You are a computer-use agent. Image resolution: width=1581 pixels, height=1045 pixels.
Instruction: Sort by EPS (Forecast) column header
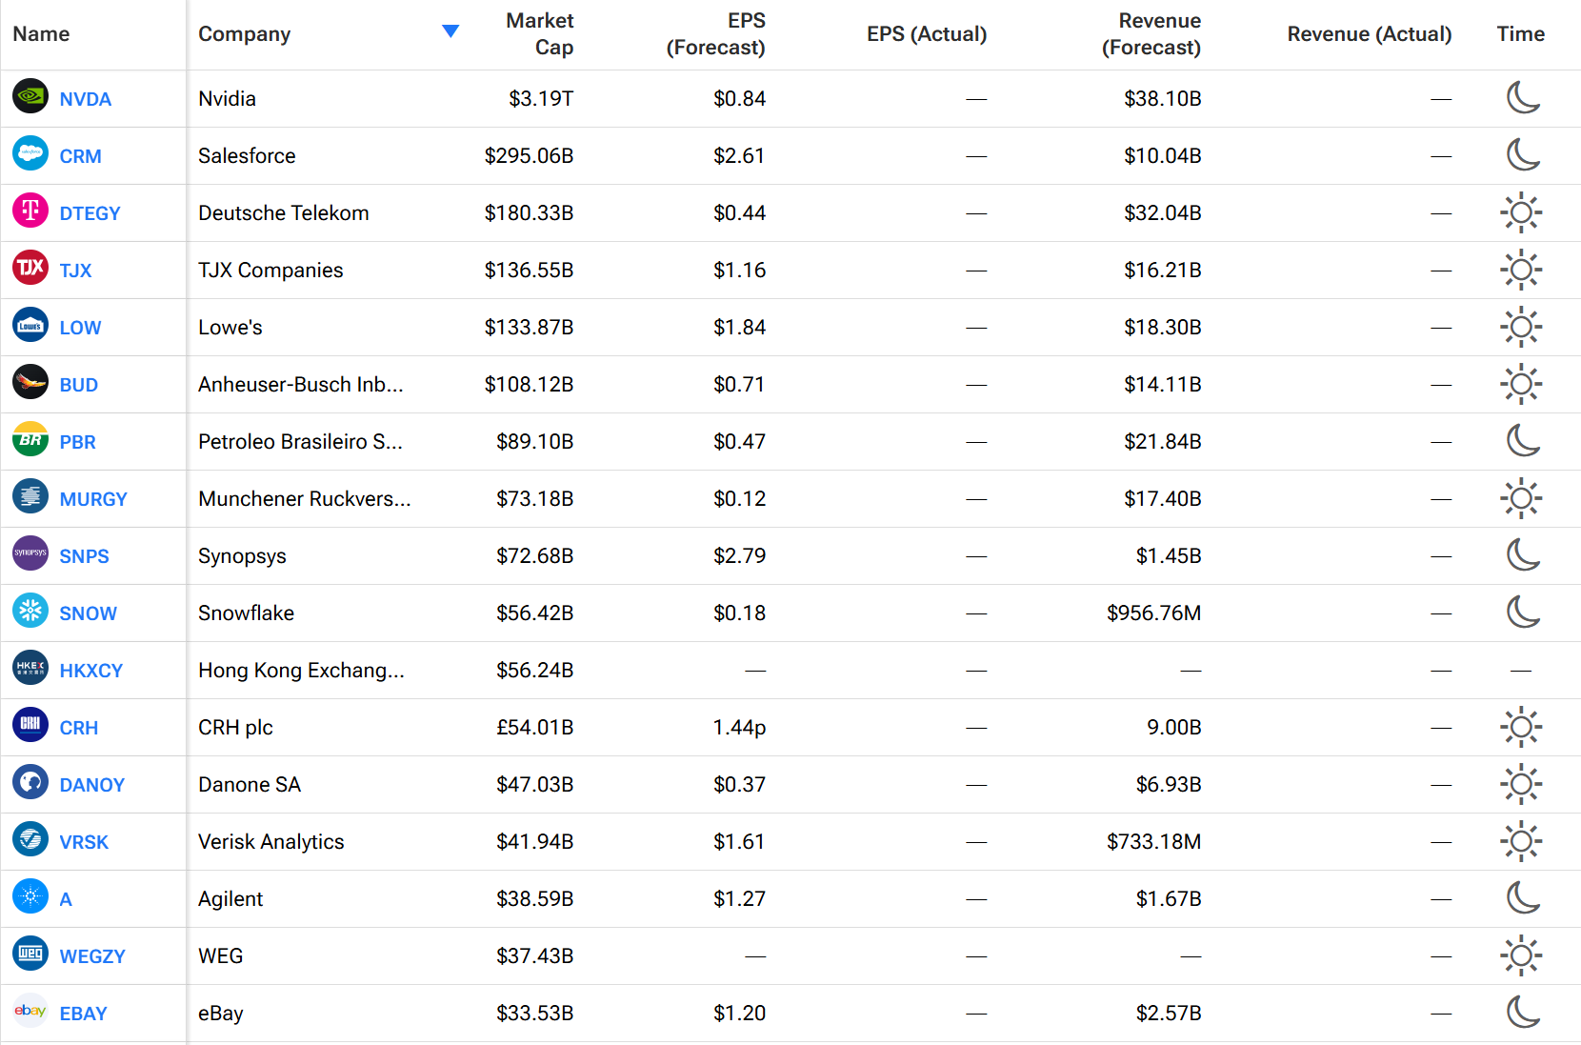pyautogui.click(x=715, y=34)
